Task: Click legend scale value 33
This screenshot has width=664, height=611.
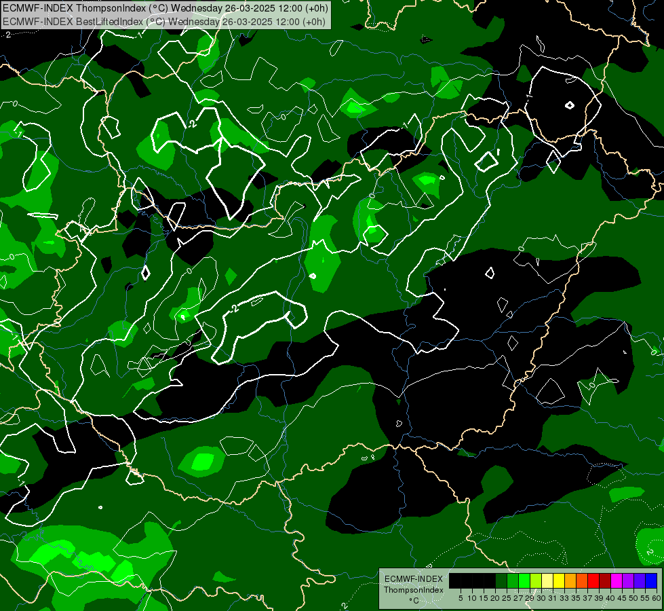Action: (x=564, y=598)
